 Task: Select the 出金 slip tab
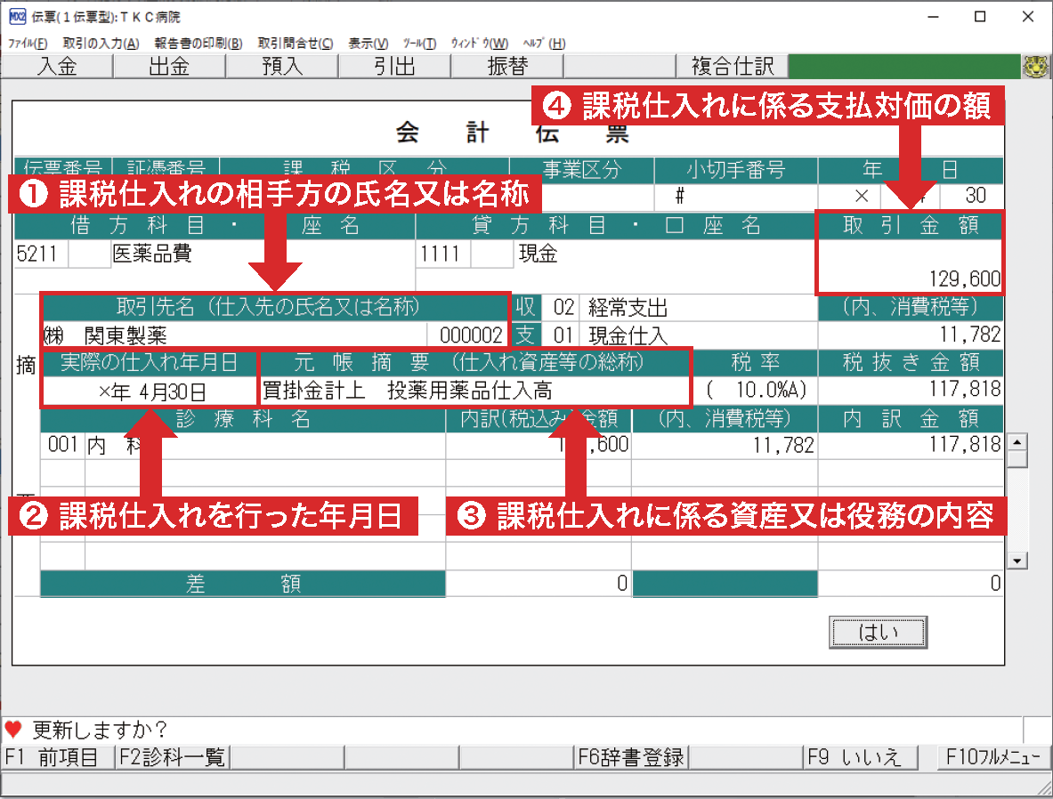coord(169,67)
